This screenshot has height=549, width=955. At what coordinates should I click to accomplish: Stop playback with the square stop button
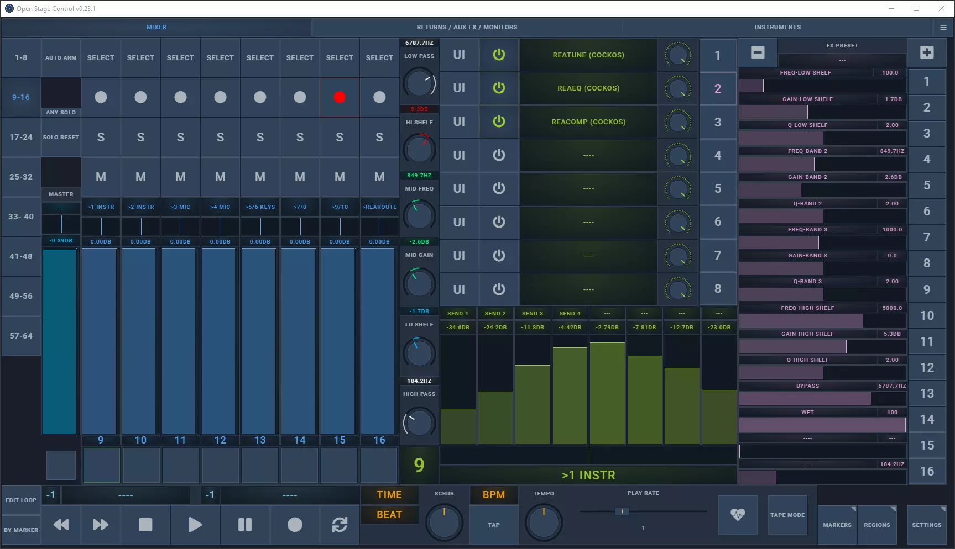click(145, 525)
